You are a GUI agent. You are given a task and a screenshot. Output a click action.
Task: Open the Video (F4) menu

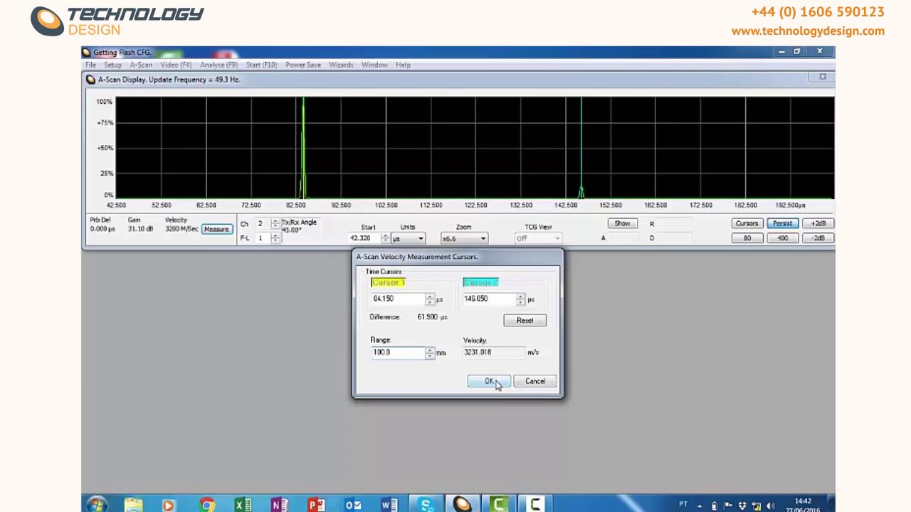coord(176,65)
